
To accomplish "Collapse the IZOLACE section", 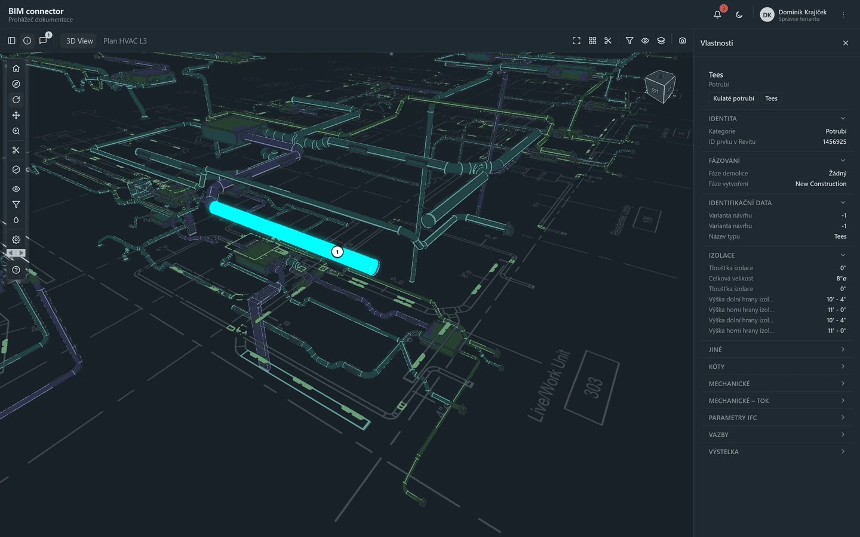I will 777,255.
